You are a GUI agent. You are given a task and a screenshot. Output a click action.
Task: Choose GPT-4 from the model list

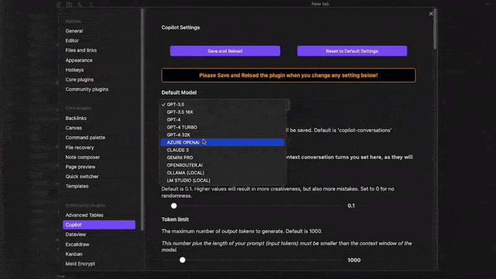pyautogui.click(x=223, y=120)
